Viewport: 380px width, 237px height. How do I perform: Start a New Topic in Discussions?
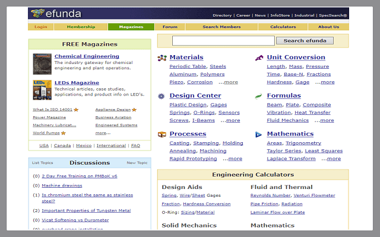137,163
